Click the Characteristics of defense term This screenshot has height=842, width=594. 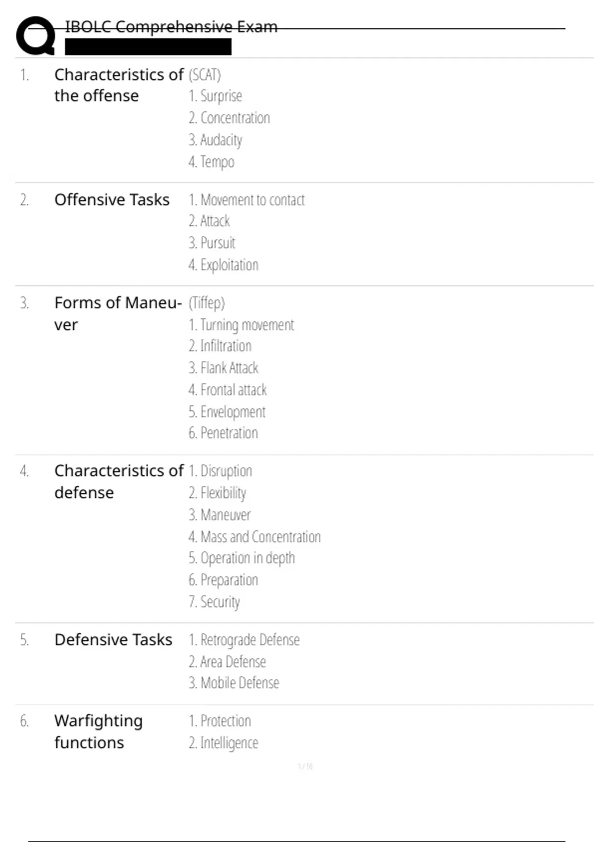119,481
